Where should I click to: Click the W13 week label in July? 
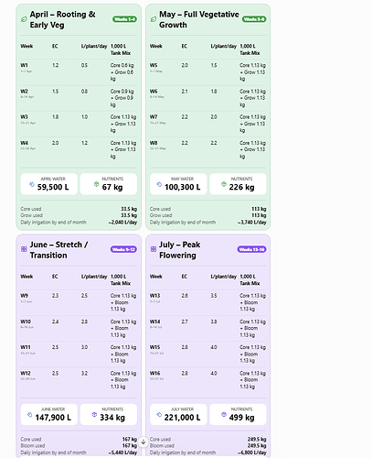coord(154,296)
